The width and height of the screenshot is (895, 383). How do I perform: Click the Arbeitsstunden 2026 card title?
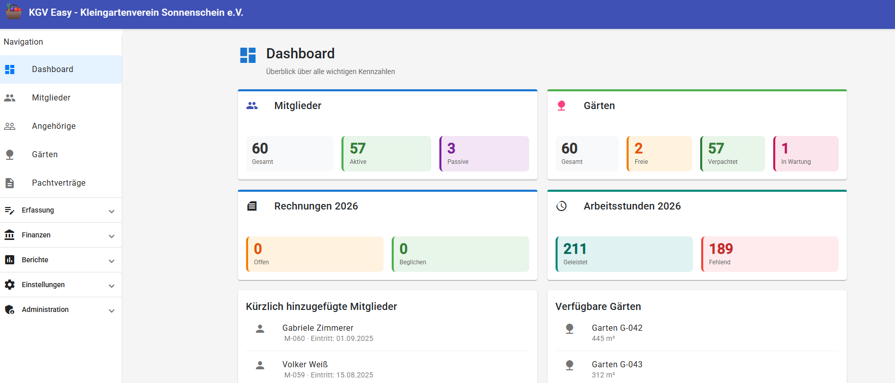click(632, 206)
